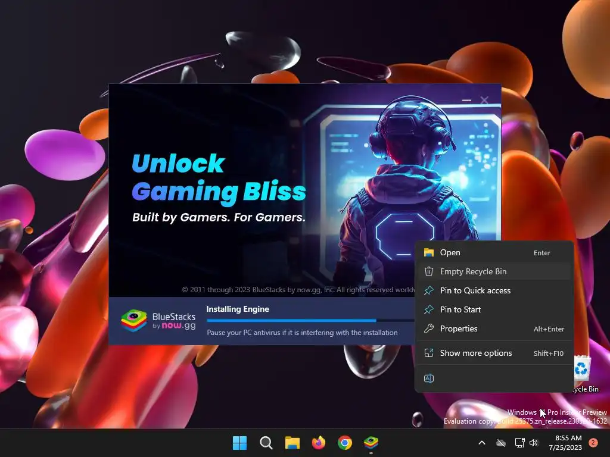Click the wrench icon beside Properties
The width and height of the screenshot is (610, 457).
click(x=429, y=328)
